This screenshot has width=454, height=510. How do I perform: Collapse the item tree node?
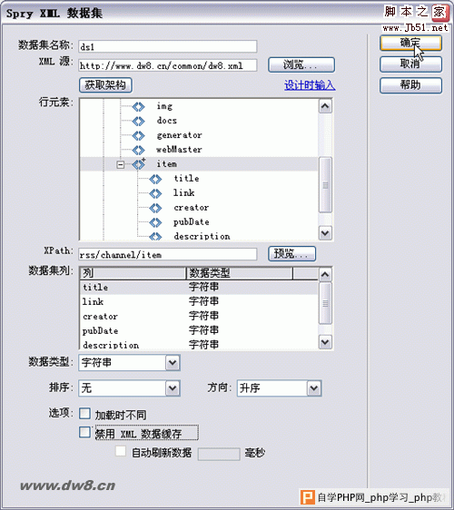(121, 164)
